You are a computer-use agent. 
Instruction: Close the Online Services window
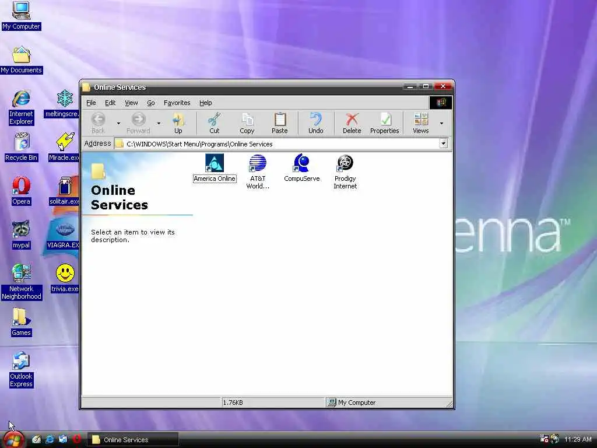(x=443, y=86)
